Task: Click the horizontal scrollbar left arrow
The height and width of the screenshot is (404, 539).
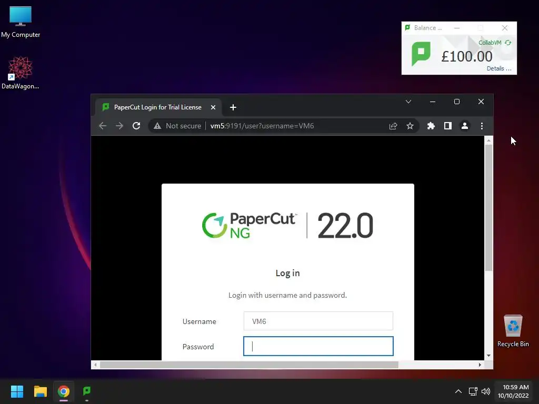Action: [x=95, y=365]
